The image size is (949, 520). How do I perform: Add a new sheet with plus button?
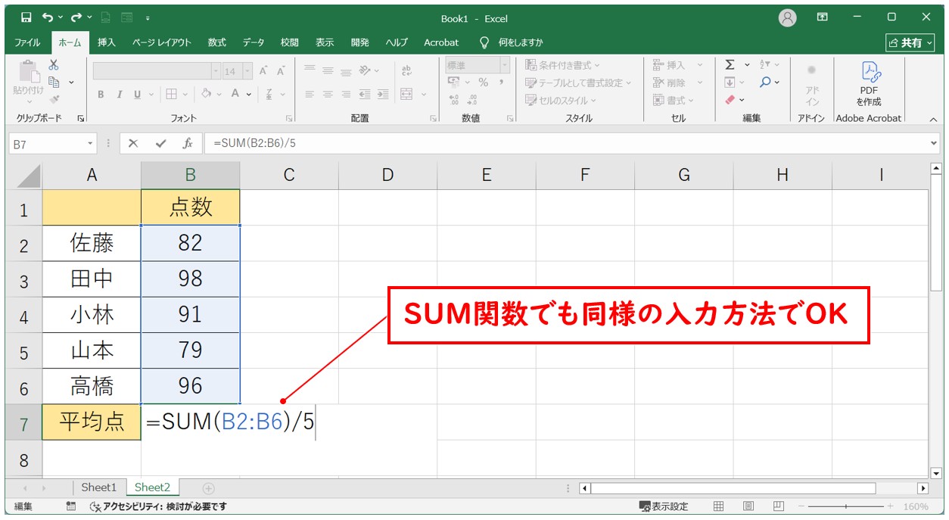[209, 488]
